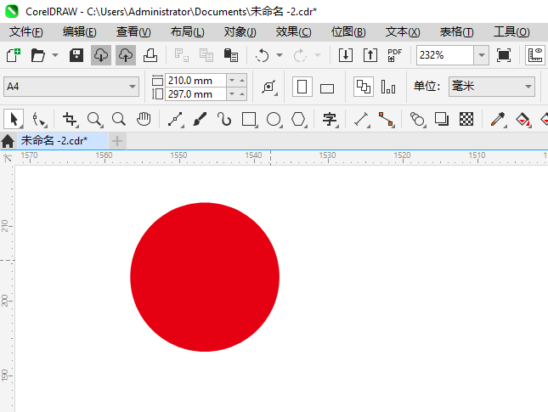Screen dimensions: 548x412
Task: Click the cloud upload icon
Action: [x=126, y=55]
